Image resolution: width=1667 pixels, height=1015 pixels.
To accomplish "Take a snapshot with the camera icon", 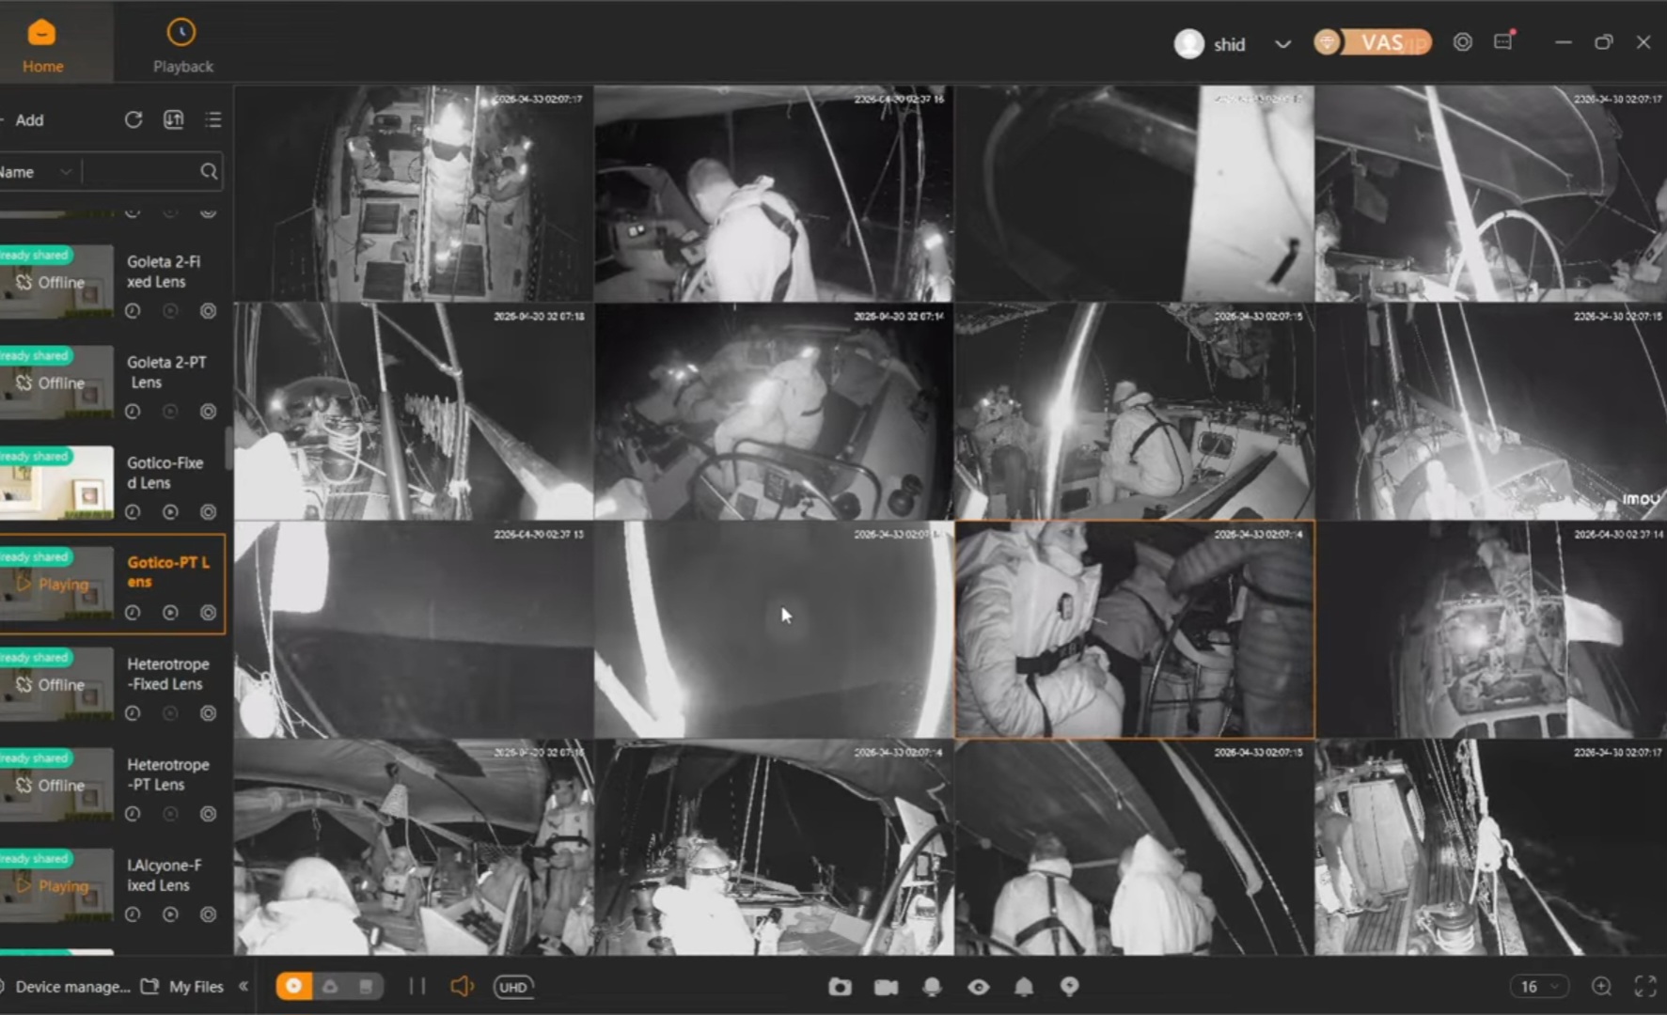I will point(840,987).
